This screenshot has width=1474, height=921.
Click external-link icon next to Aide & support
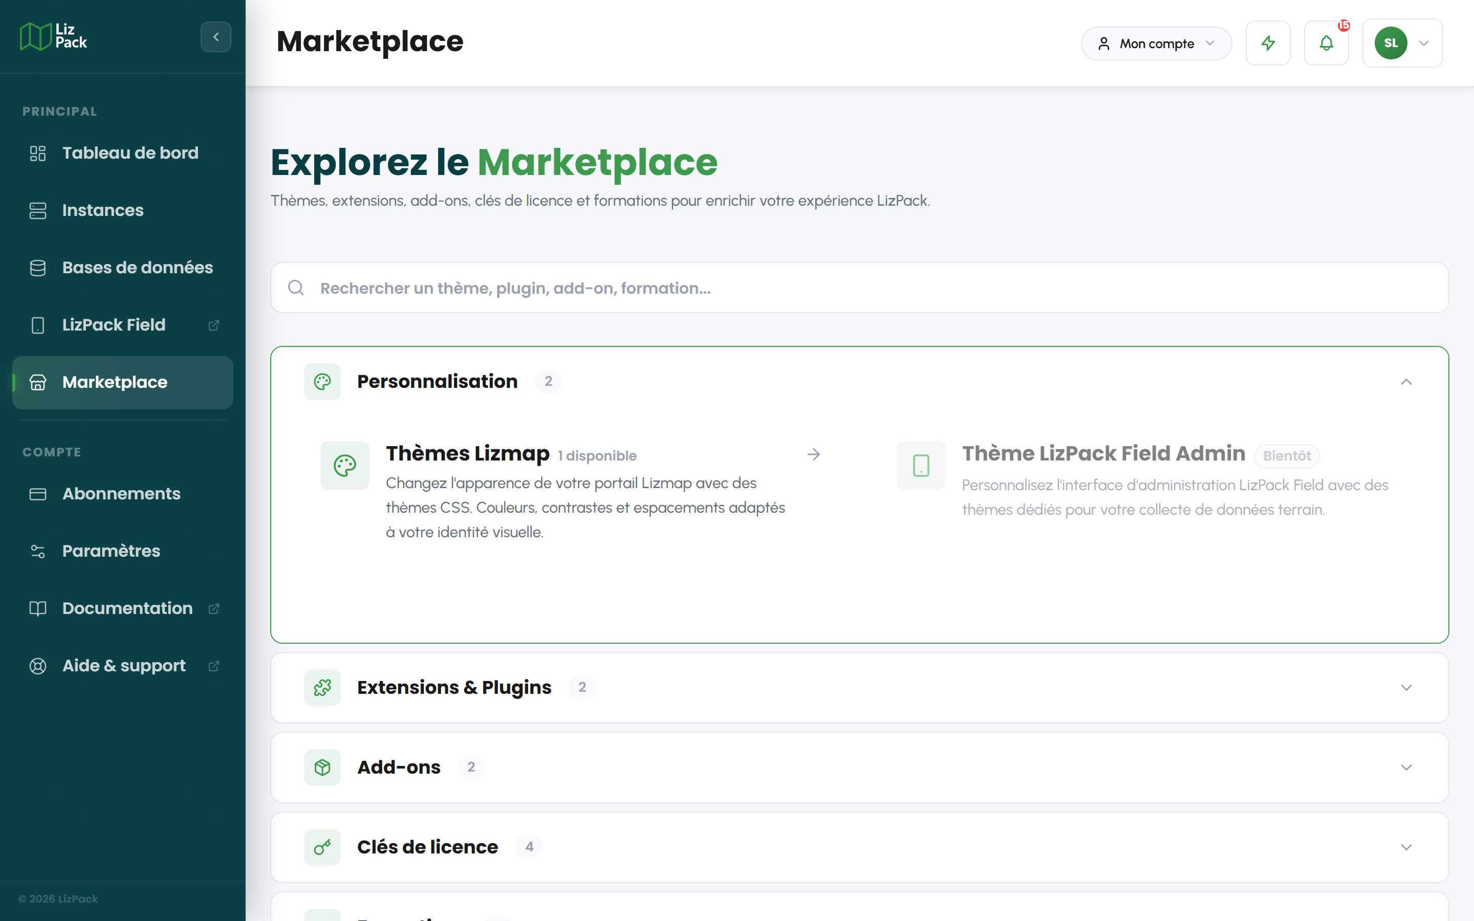[214, 666]
